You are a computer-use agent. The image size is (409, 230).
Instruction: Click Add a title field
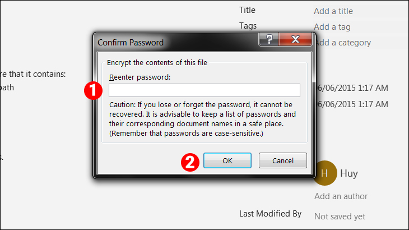pos(333,11)
